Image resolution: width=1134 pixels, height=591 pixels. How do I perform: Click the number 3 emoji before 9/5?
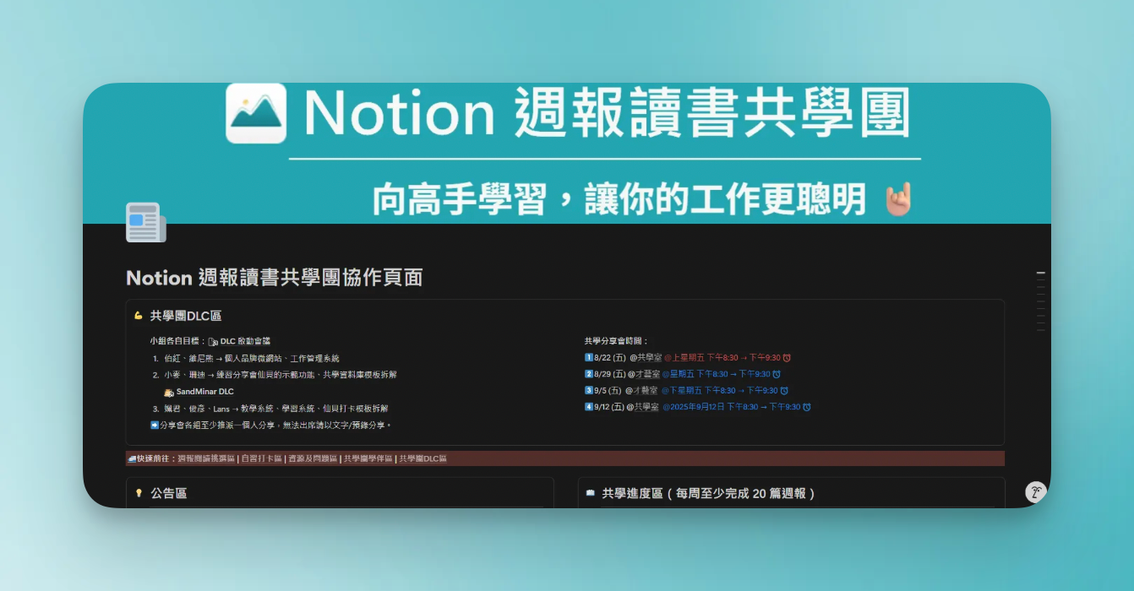589,391
